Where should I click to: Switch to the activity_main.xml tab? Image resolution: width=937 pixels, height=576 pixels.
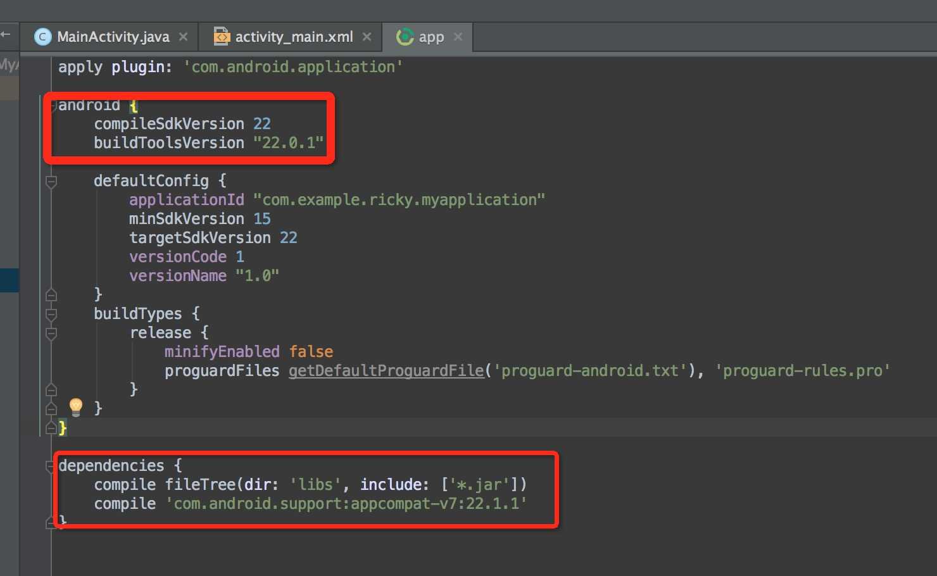click(x=291, y=37)
